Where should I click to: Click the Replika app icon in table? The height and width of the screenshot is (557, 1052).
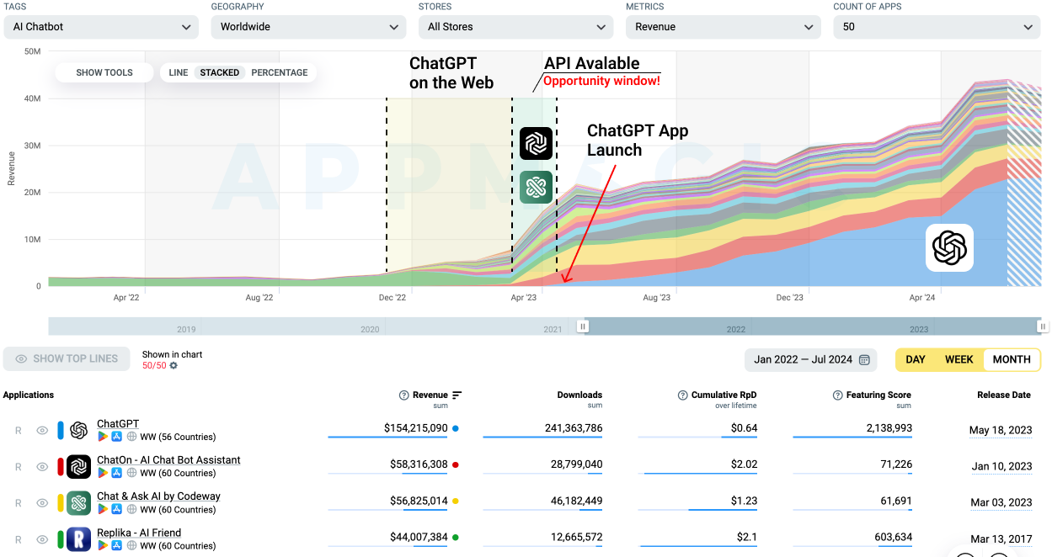[78, 539]
